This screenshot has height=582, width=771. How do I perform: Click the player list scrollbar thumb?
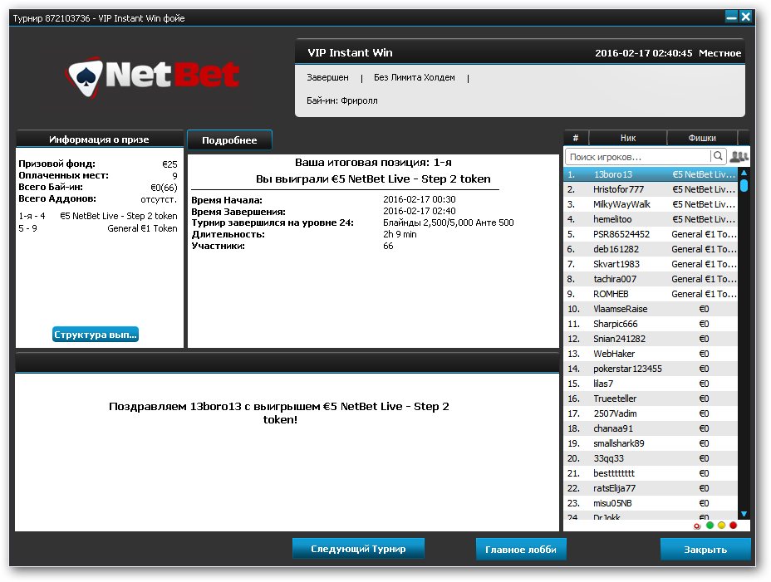pyautogui.click(x=744, y=185)
